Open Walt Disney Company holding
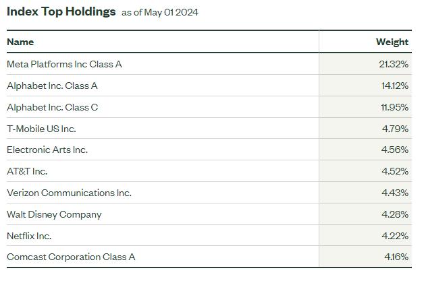This screenshot has height=283, width=424. pos(54,214)
